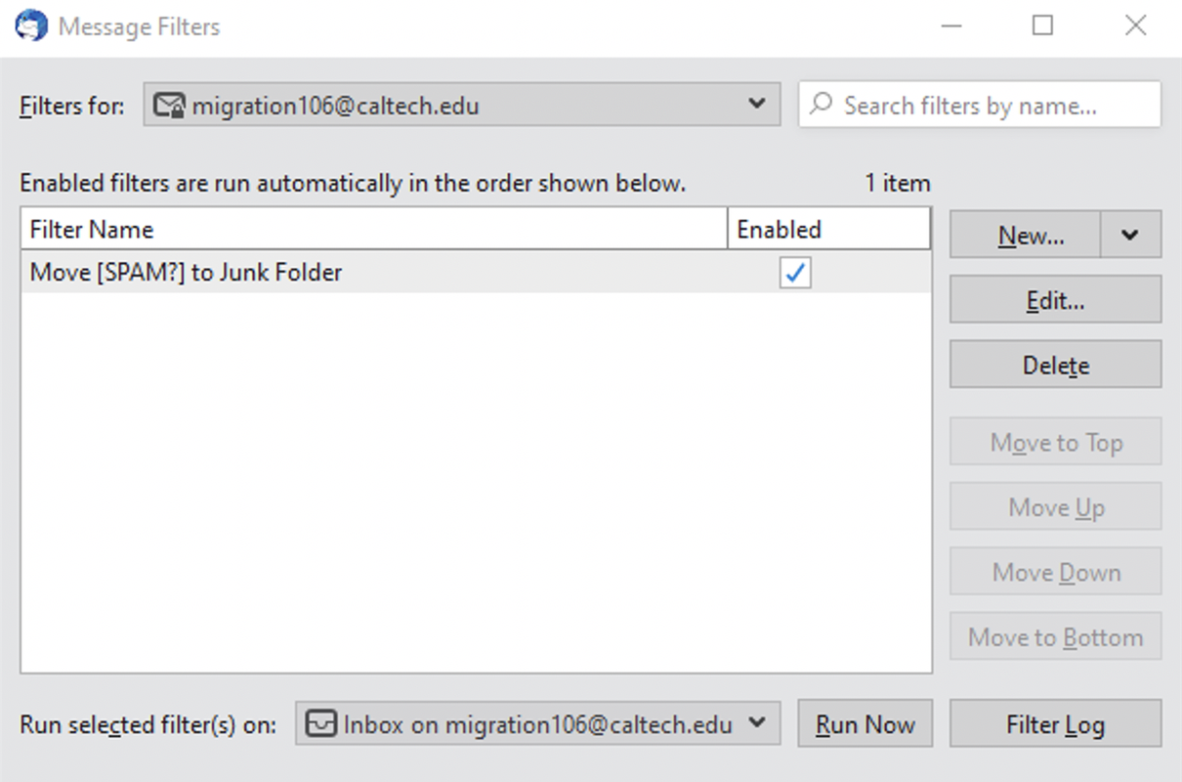Click Run Now to apply filters
This screenshot has width=1182, height=782.
[865, 724]
